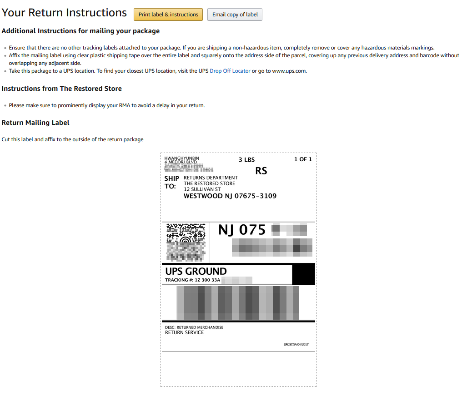Select the Affix the mailing label bullet

coord(234,59)
